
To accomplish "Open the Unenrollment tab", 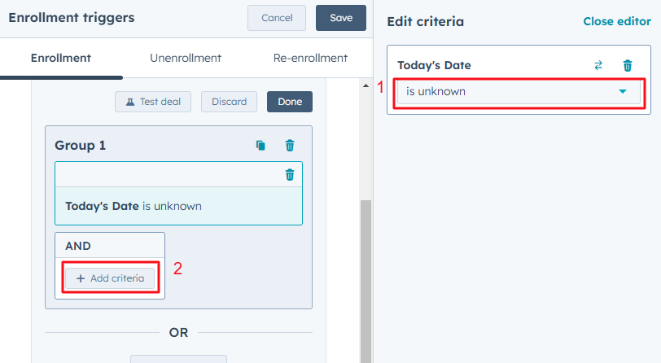I will (x=186, y=59).
